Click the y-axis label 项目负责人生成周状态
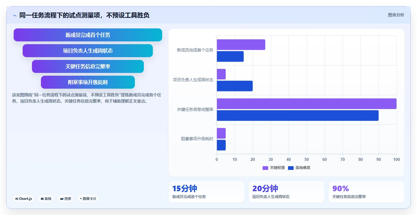 click(193, 80)
